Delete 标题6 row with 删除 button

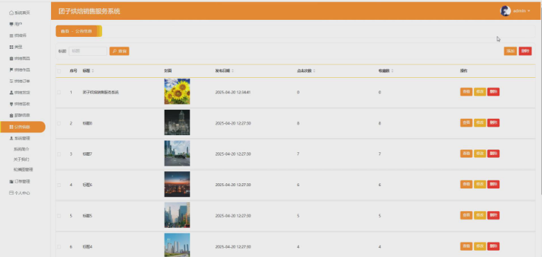[x=493, y=184]
